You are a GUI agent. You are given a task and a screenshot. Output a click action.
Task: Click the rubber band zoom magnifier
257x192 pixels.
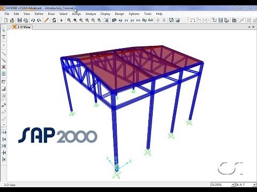(69, 20)
